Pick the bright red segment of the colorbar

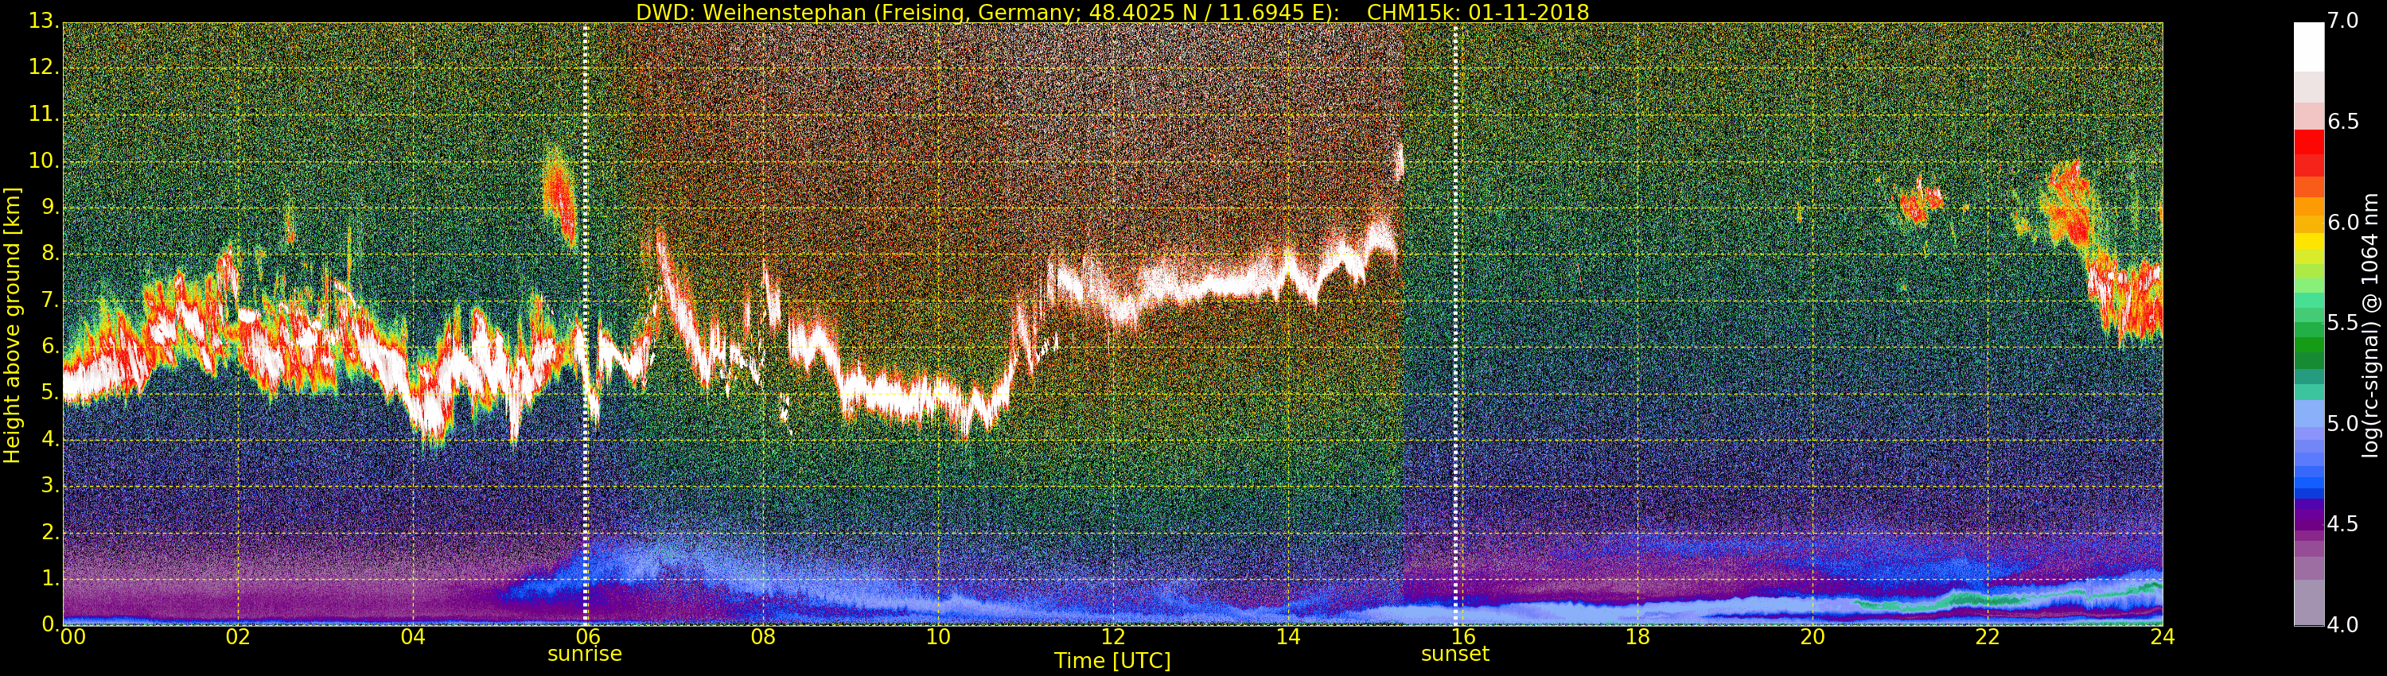(2308, 142)
